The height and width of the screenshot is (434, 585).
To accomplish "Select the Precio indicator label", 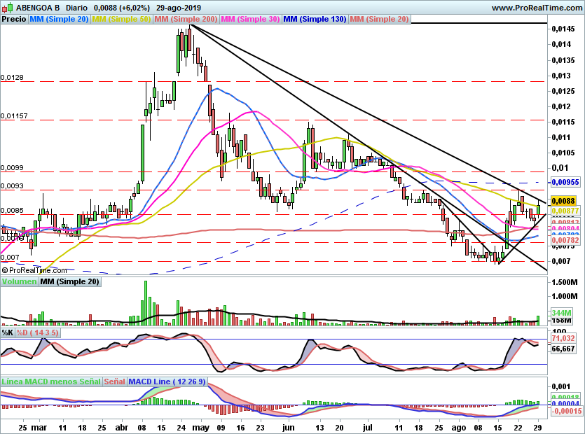I will (14, 19).
